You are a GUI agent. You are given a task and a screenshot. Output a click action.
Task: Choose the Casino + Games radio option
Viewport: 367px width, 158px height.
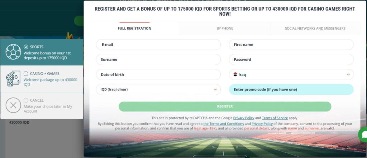[26, 74]
